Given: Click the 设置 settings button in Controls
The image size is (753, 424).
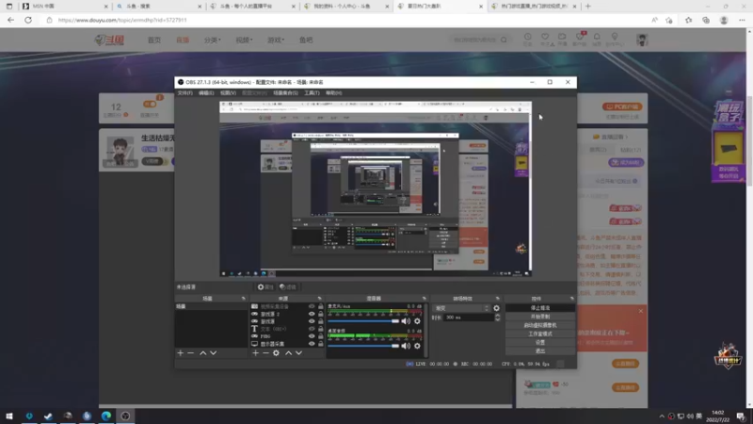Looking at the screenshot, I should (540, 342).
